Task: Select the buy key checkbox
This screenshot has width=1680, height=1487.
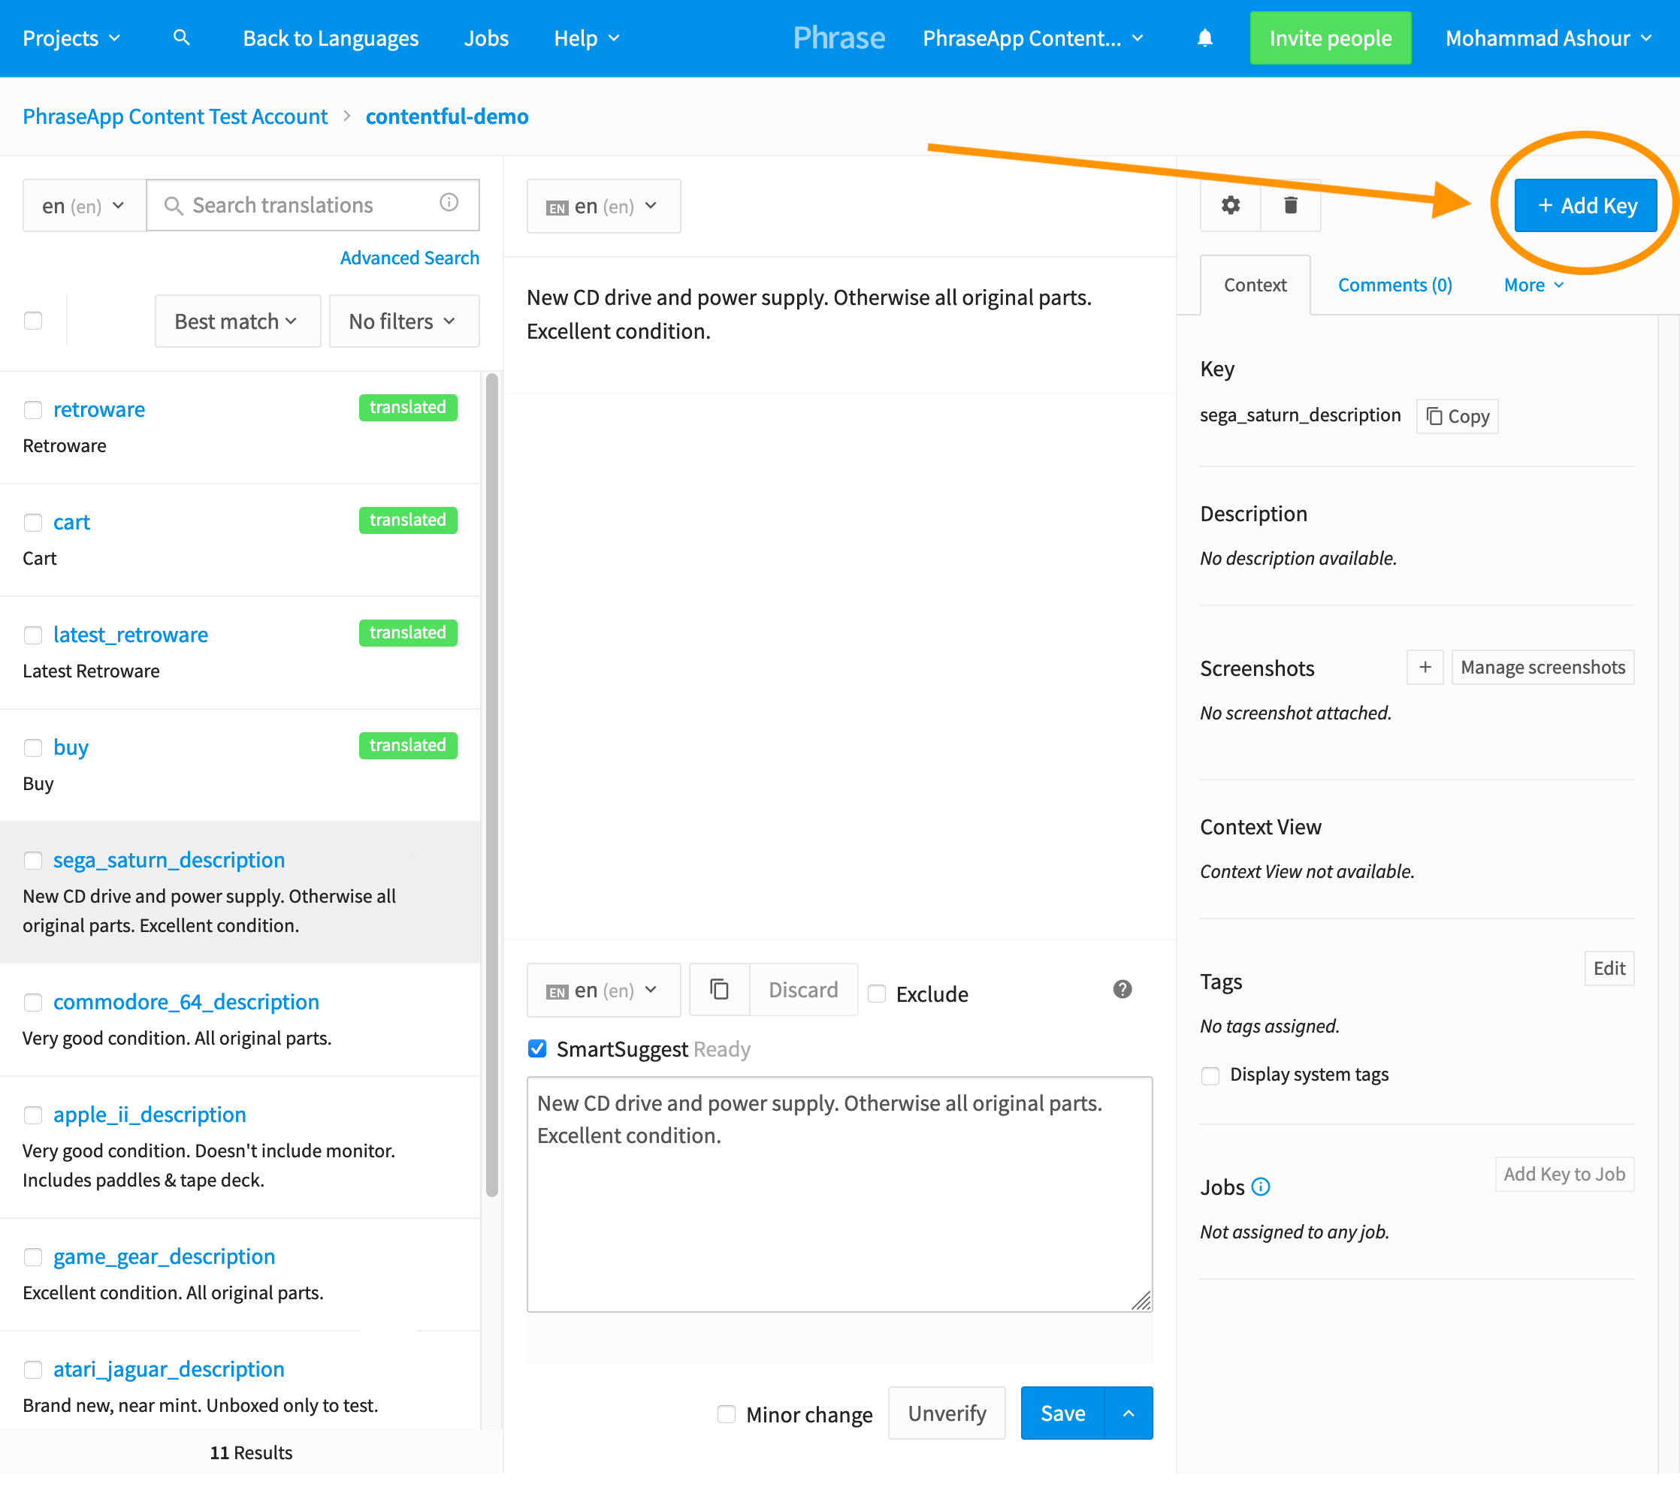Action: [x=33, y=747]
